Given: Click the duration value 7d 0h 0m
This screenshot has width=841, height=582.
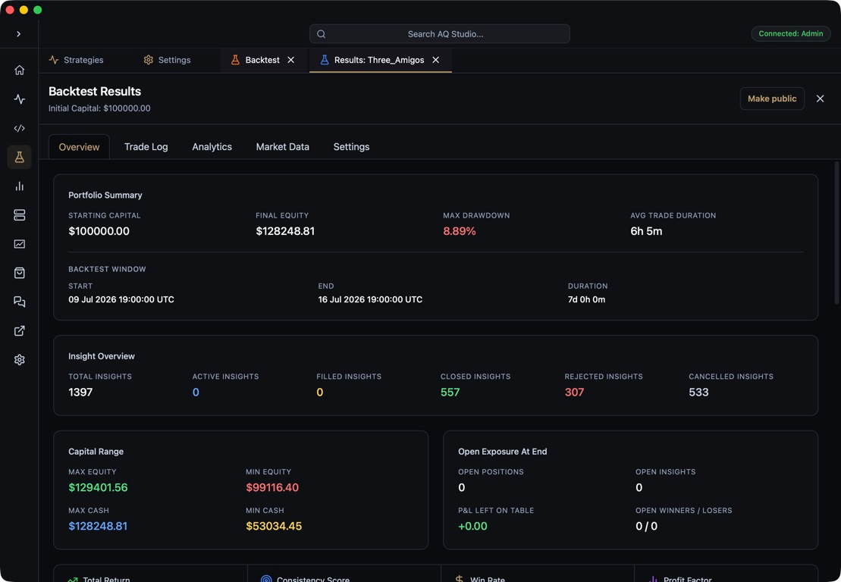Looking at the screenshot, I should pyautogui.click(x=587, y=299).
